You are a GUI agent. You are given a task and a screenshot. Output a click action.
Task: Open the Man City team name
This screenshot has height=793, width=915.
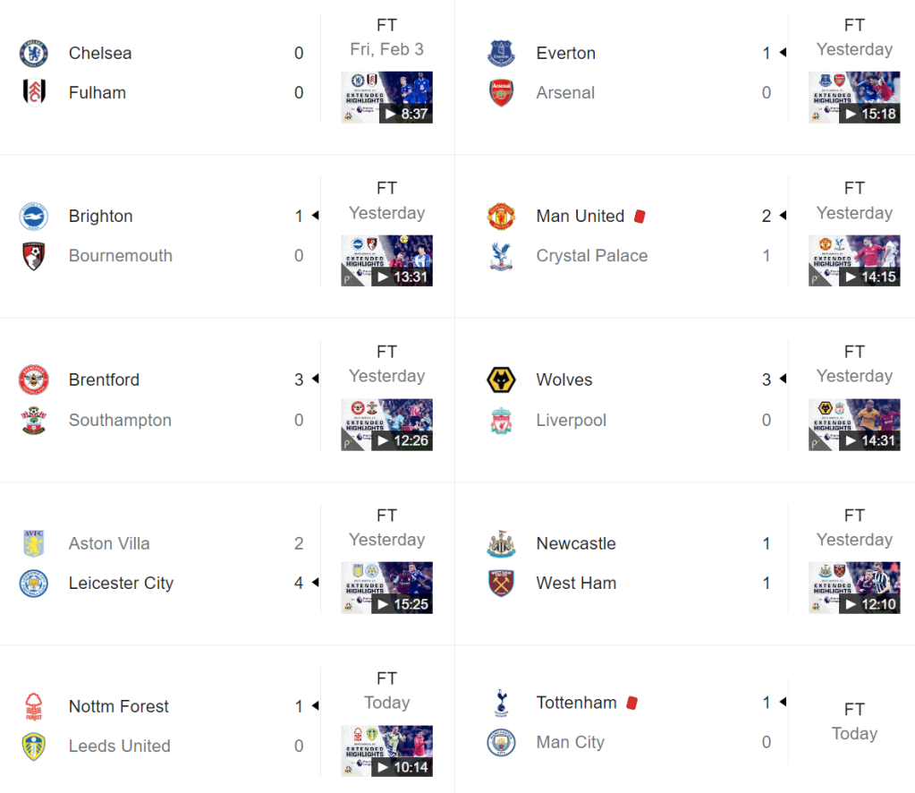[570, 742]
